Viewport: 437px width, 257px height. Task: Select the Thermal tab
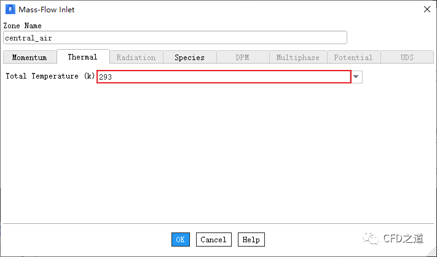(x=82, y=57)
